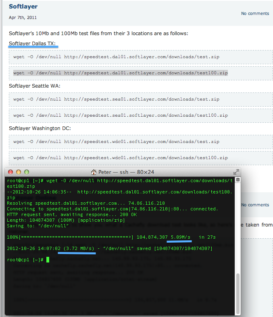Image resolution: width=273 pixels, height=317 pixels.
Task: Click the home folder icon in terminal title
Action: pos(94,172)
